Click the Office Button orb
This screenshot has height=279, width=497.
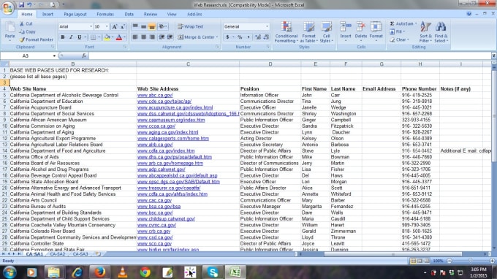pos(7,7)
